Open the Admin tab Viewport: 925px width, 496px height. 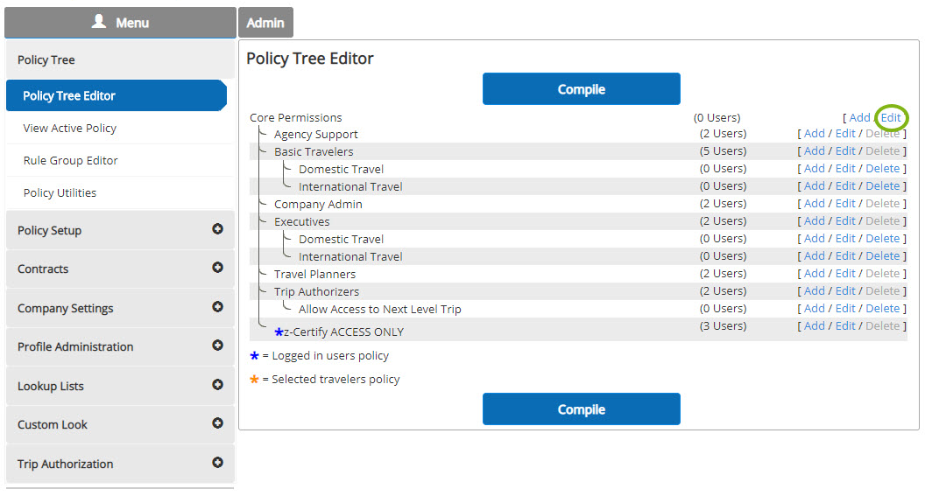tap(265, 23)
